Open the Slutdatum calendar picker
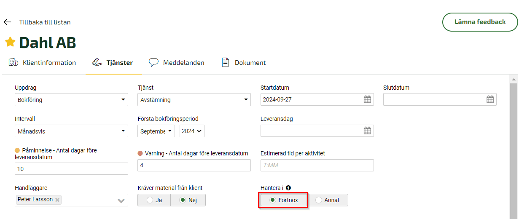Image resolution: width=519 pixels, height=219 pixels. tap(490, 99)
